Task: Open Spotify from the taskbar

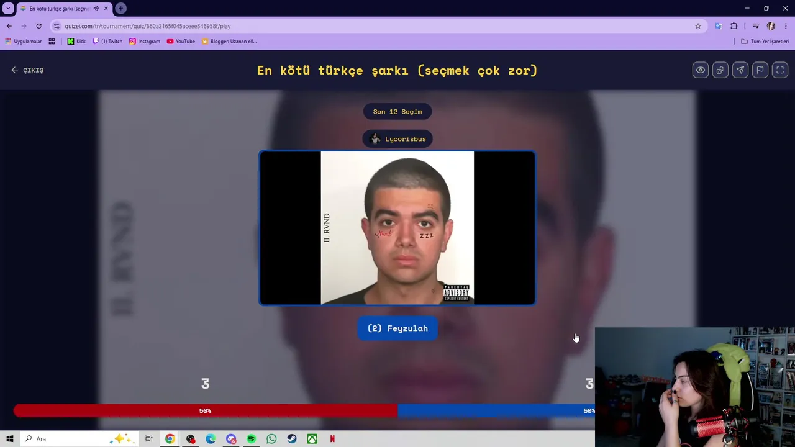Action: point(251,439)
